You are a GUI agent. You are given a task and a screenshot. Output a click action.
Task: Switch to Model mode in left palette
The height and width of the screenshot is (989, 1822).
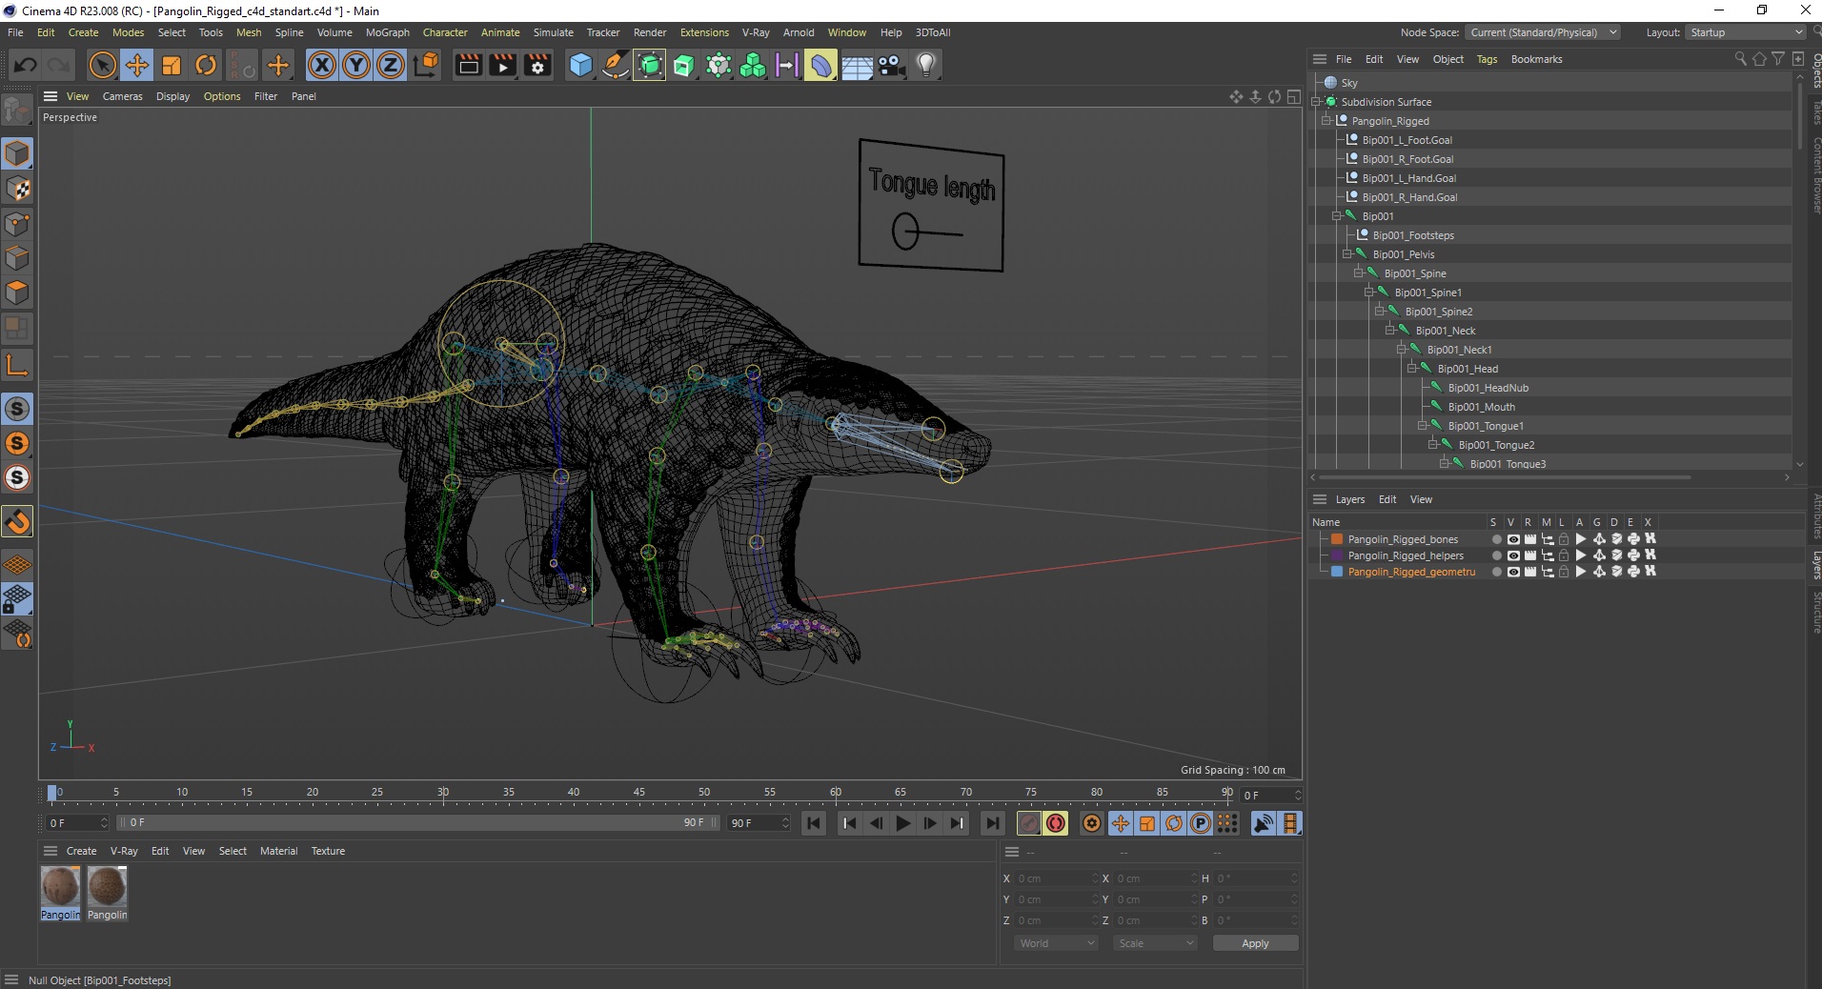coord(17,153)
